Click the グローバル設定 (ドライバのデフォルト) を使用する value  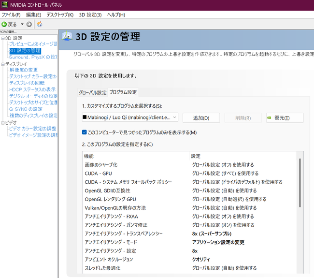point(237,182)
